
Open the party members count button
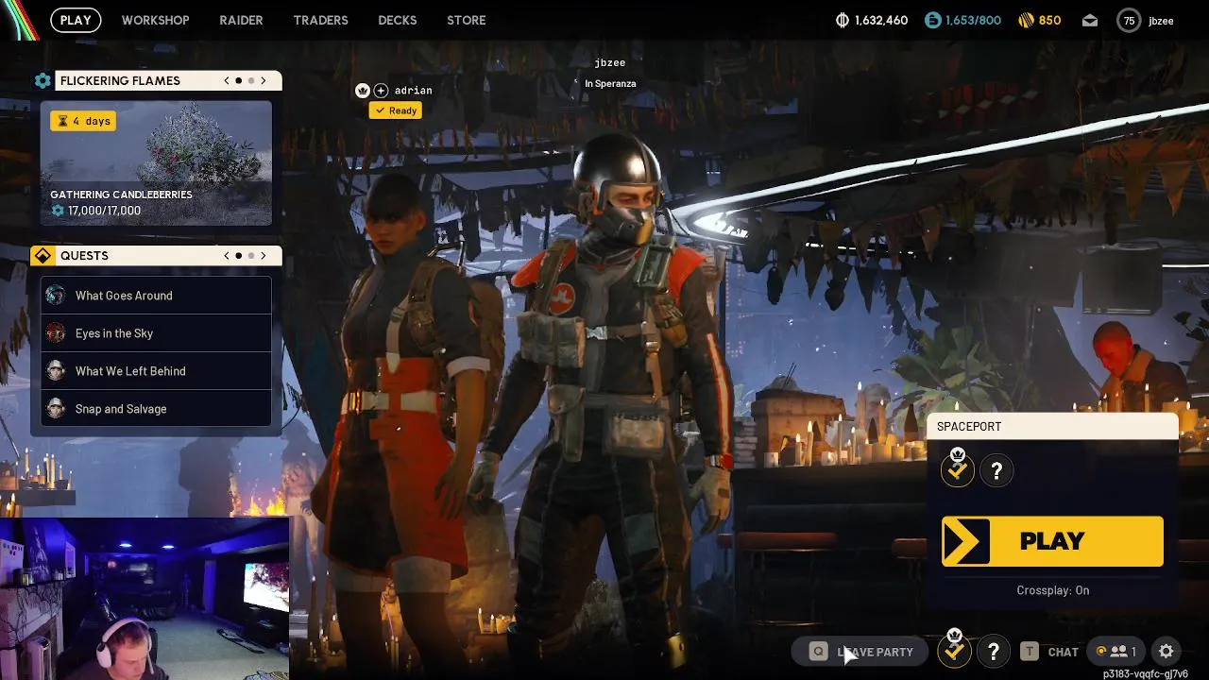1116,651
